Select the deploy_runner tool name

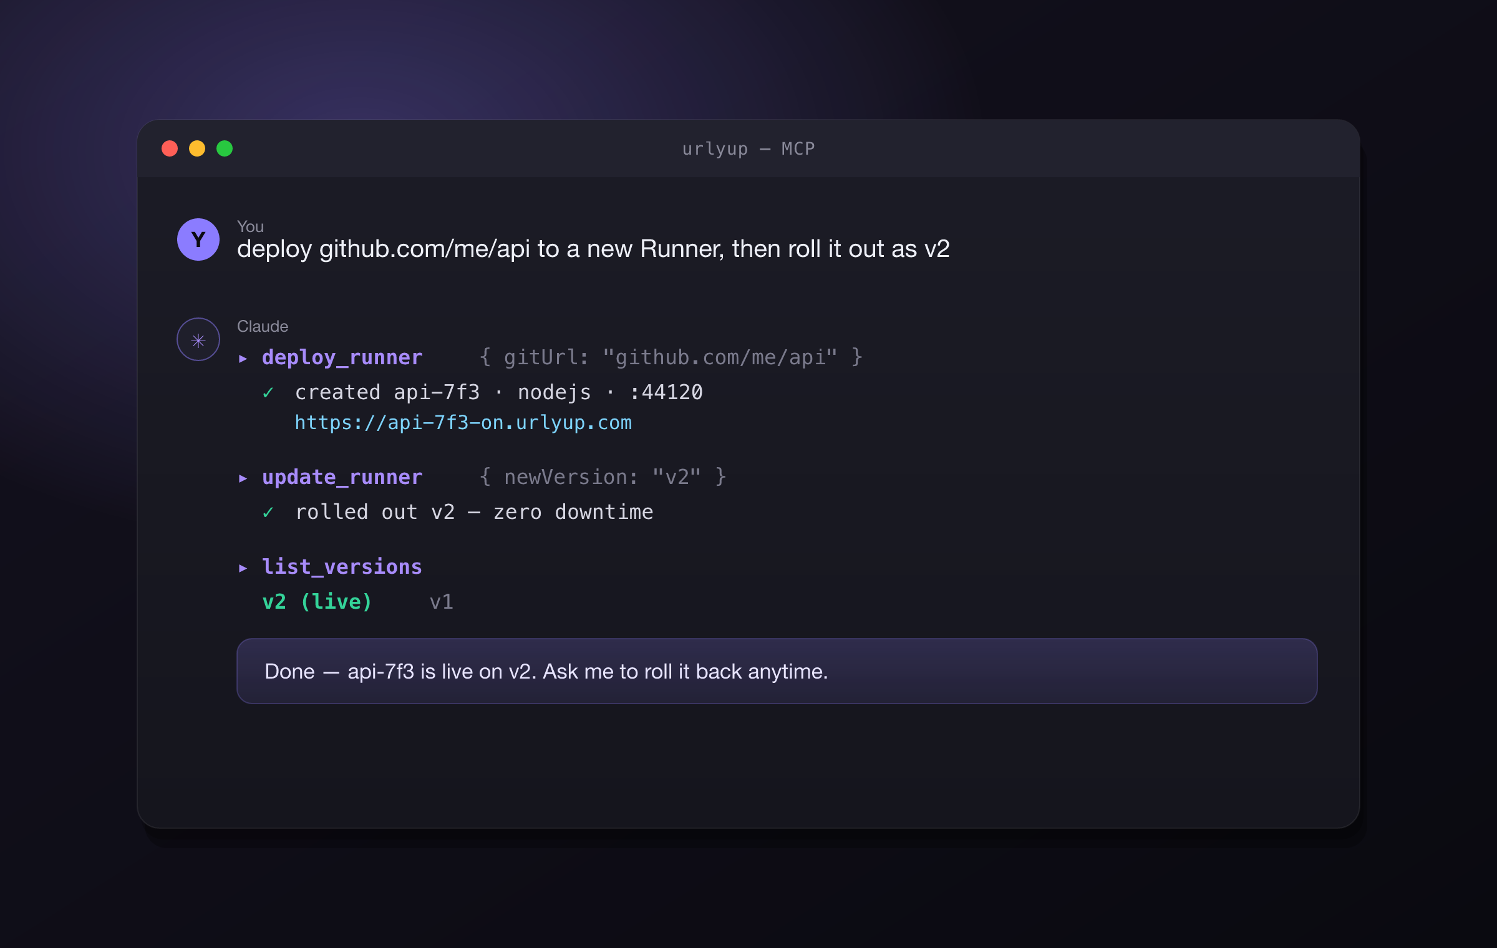point(342,357)
